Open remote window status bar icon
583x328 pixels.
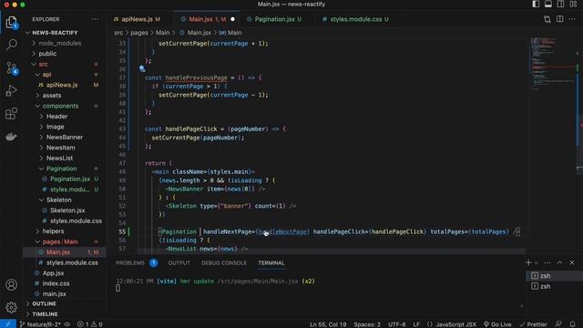click(8, 324)
